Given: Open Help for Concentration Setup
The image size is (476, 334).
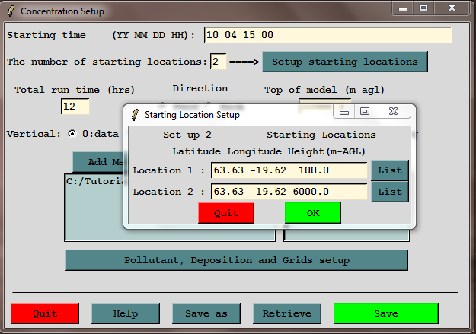Looking at the screenshot, I should [126, 313].
